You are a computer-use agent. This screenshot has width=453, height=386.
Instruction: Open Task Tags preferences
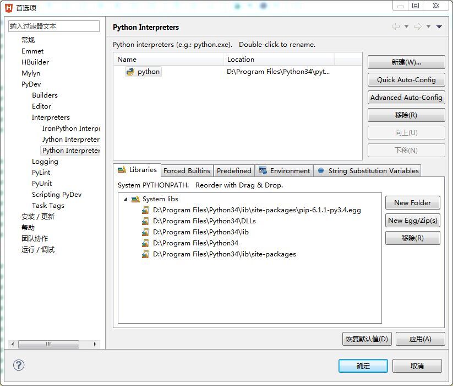(x=48, y=206)
